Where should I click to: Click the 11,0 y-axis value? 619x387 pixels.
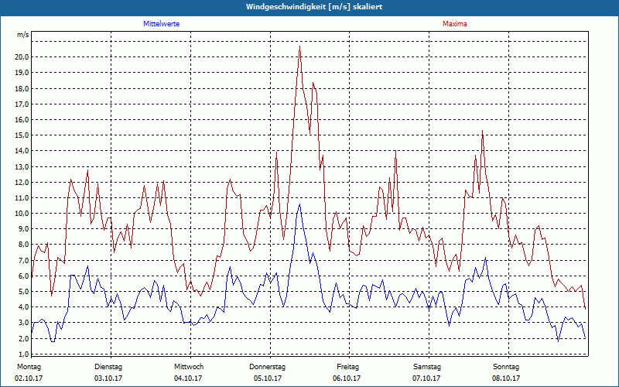(22, 198)
